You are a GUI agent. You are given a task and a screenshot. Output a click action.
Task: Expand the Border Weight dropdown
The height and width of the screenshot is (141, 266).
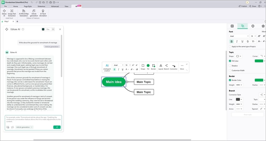click(x=239, y=85)
